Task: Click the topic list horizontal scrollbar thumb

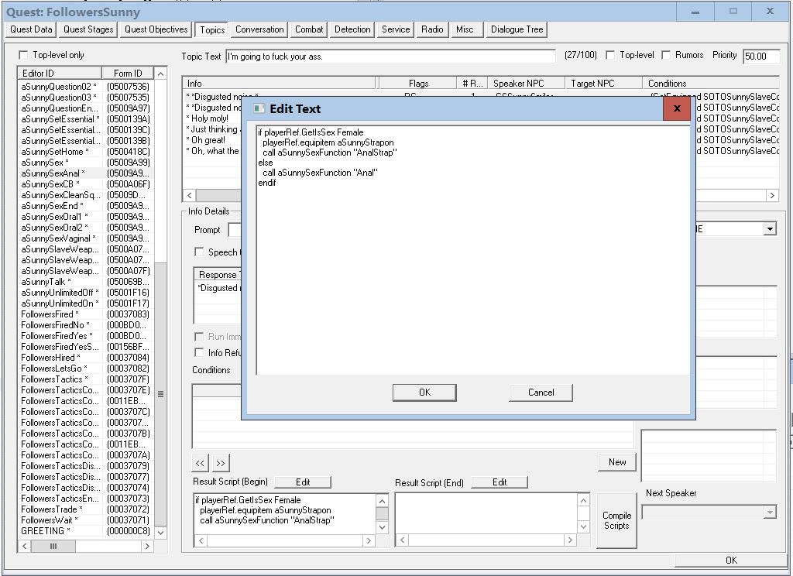Action: click(53, 546)
